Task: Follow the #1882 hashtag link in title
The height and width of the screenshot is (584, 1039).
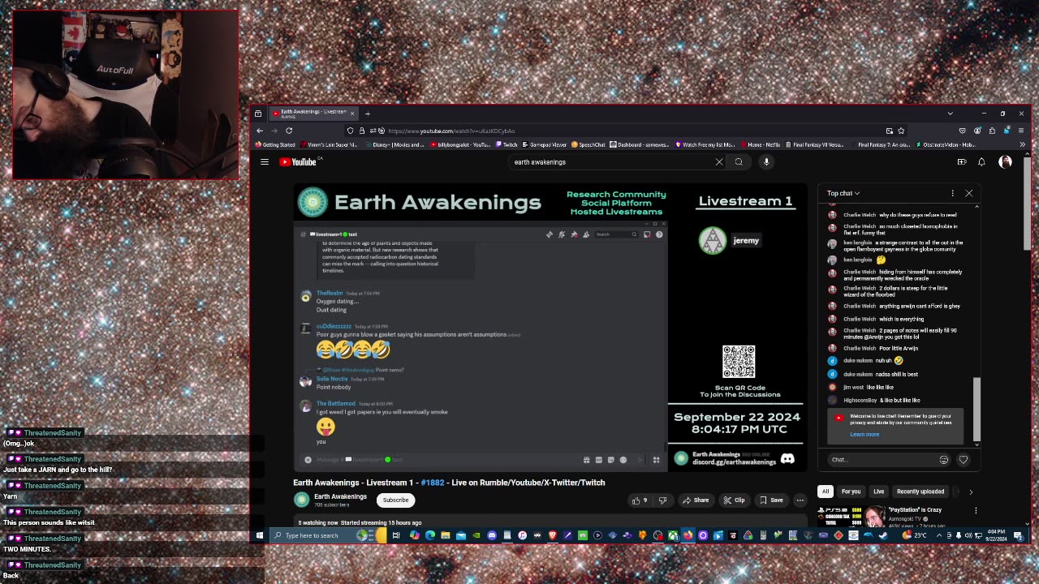Action: pyautogui.click(x=433, y=483)
